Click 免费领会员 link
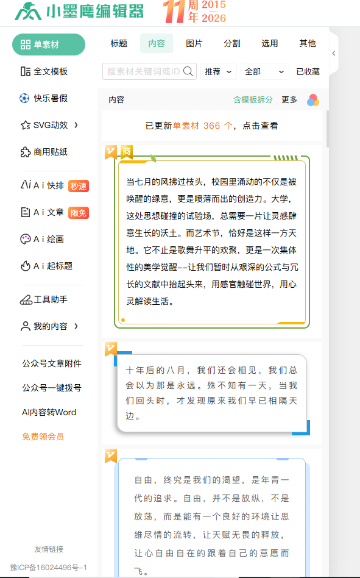 (x=43, y=437)
